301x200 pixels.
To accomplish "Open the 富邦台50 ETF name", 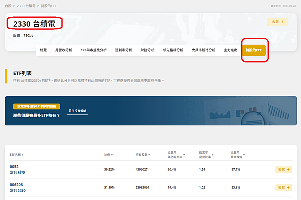I will pyautogui.click(x=18, y=191).
